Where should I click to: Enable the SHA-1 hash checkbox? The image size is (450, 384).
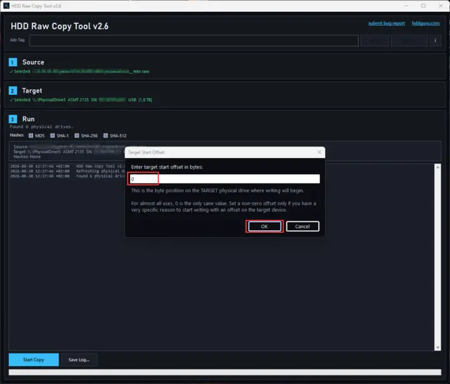[52, 135]
